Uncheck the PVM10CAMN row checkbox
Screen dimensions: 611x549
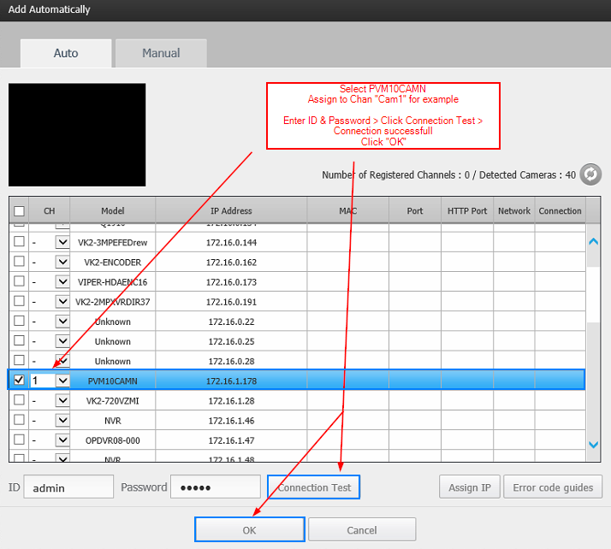point(19,380)
